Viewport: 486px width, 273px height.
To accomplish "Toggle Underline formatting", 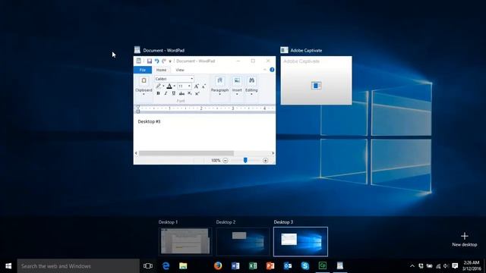I will pos(174,93).
